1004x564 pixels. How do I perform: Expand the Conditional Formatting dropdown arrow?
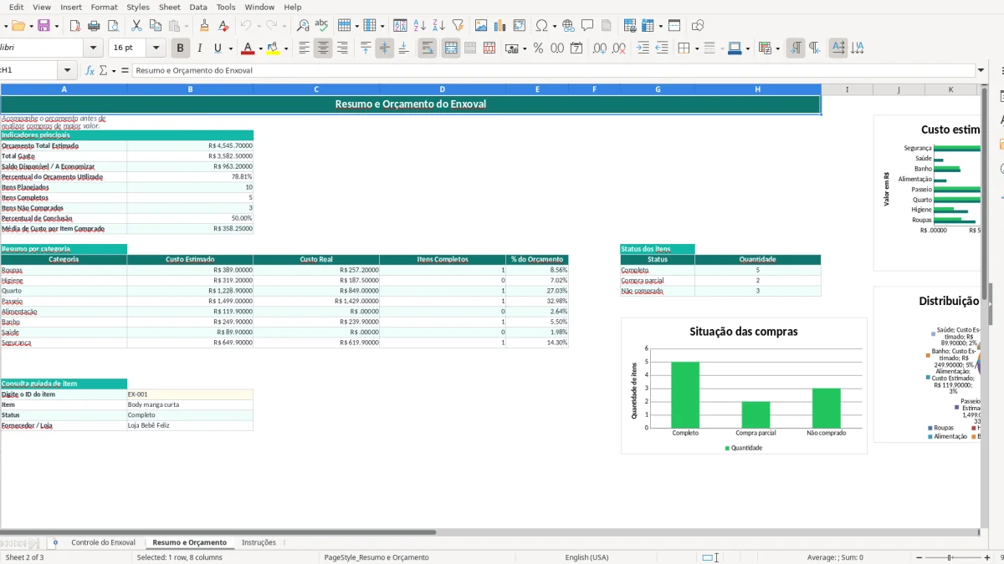pos(778,48)
